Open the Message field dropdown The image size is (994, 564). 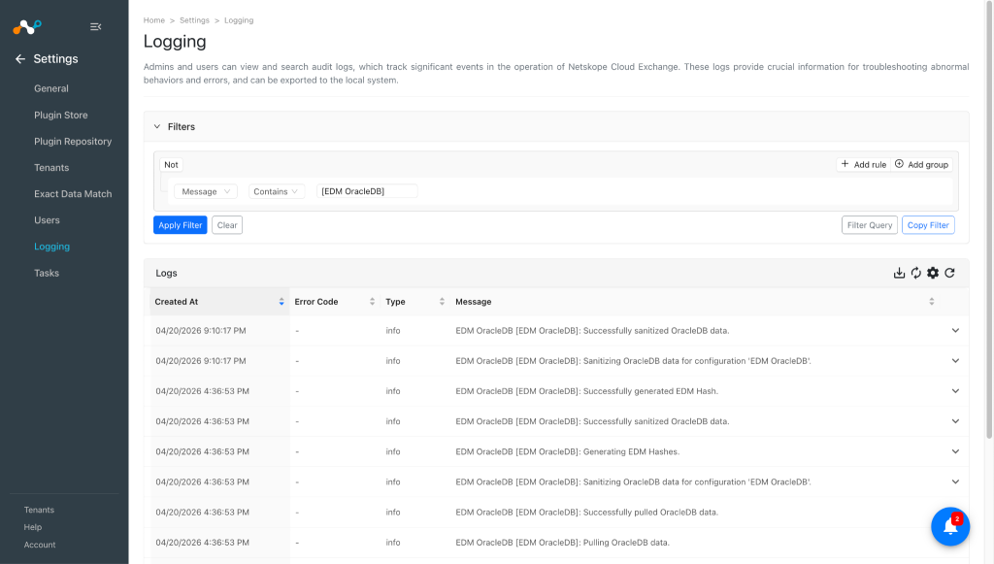coord(206,191)
